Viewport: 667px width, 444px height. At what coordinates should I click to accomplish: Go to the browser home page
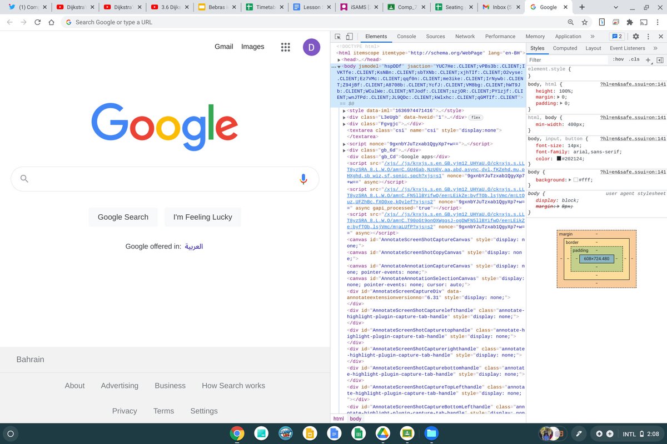(51, 22)
